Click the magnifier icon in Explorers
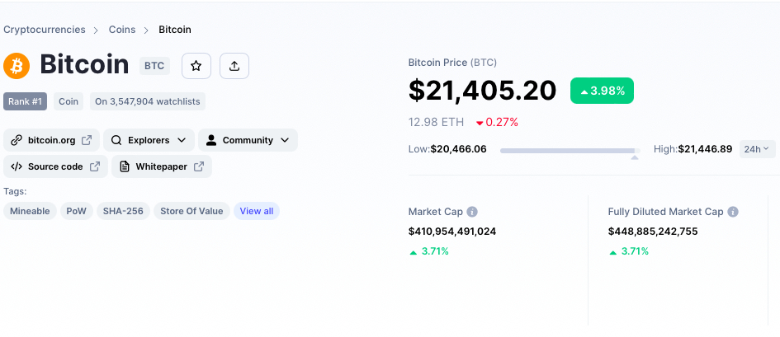 click(116, 140)
